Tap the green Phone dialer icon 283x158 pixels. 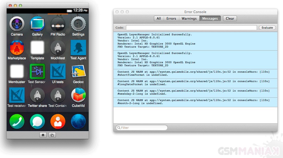point(17,121)
